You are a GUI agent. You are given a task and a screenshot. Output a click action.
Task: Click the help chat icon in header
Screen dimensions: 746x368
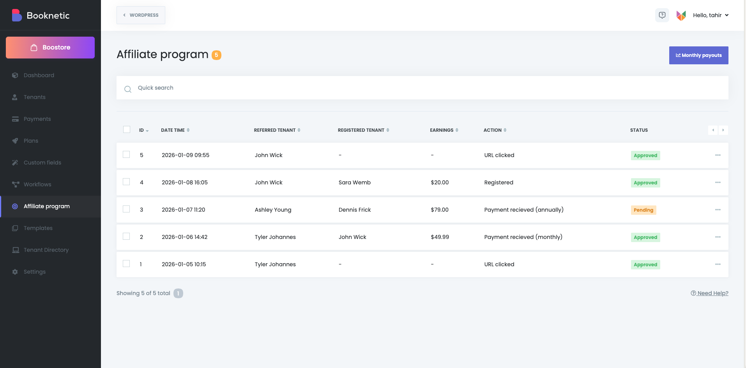tap(662, 15)
